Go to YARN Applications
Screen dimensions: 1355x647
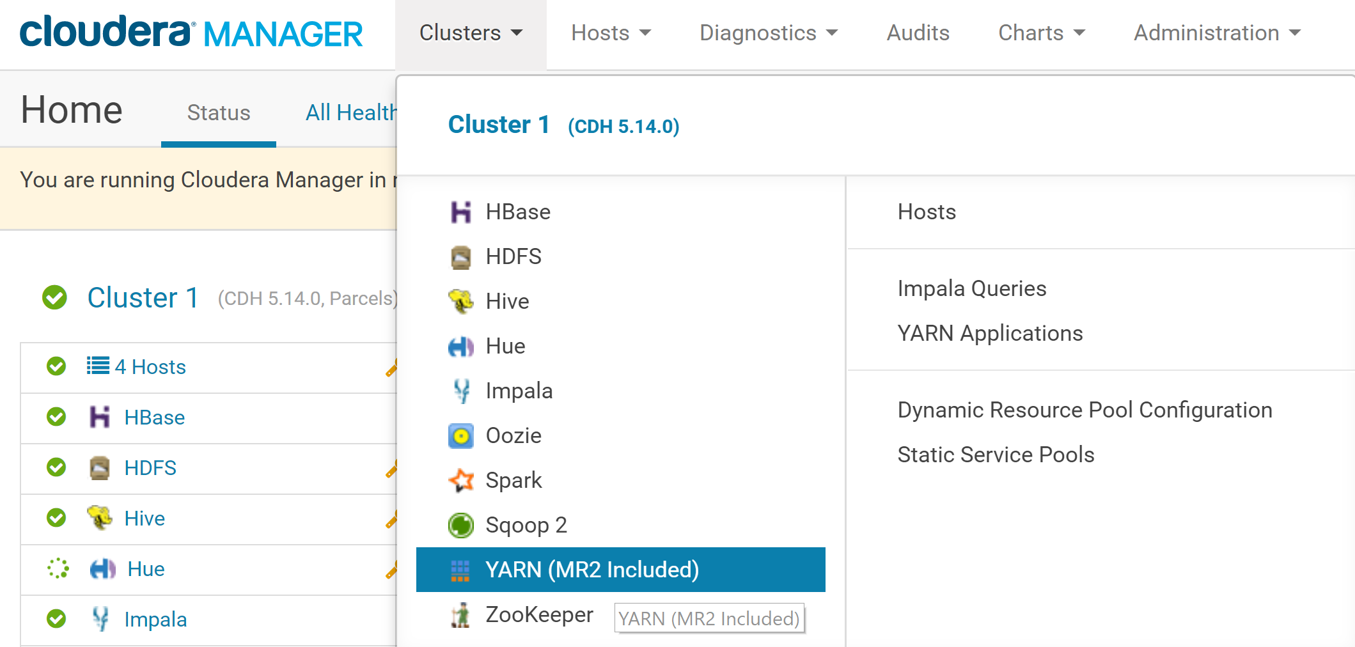990,334
